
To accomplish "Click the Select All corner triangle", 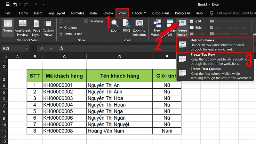I will (5, 57).
